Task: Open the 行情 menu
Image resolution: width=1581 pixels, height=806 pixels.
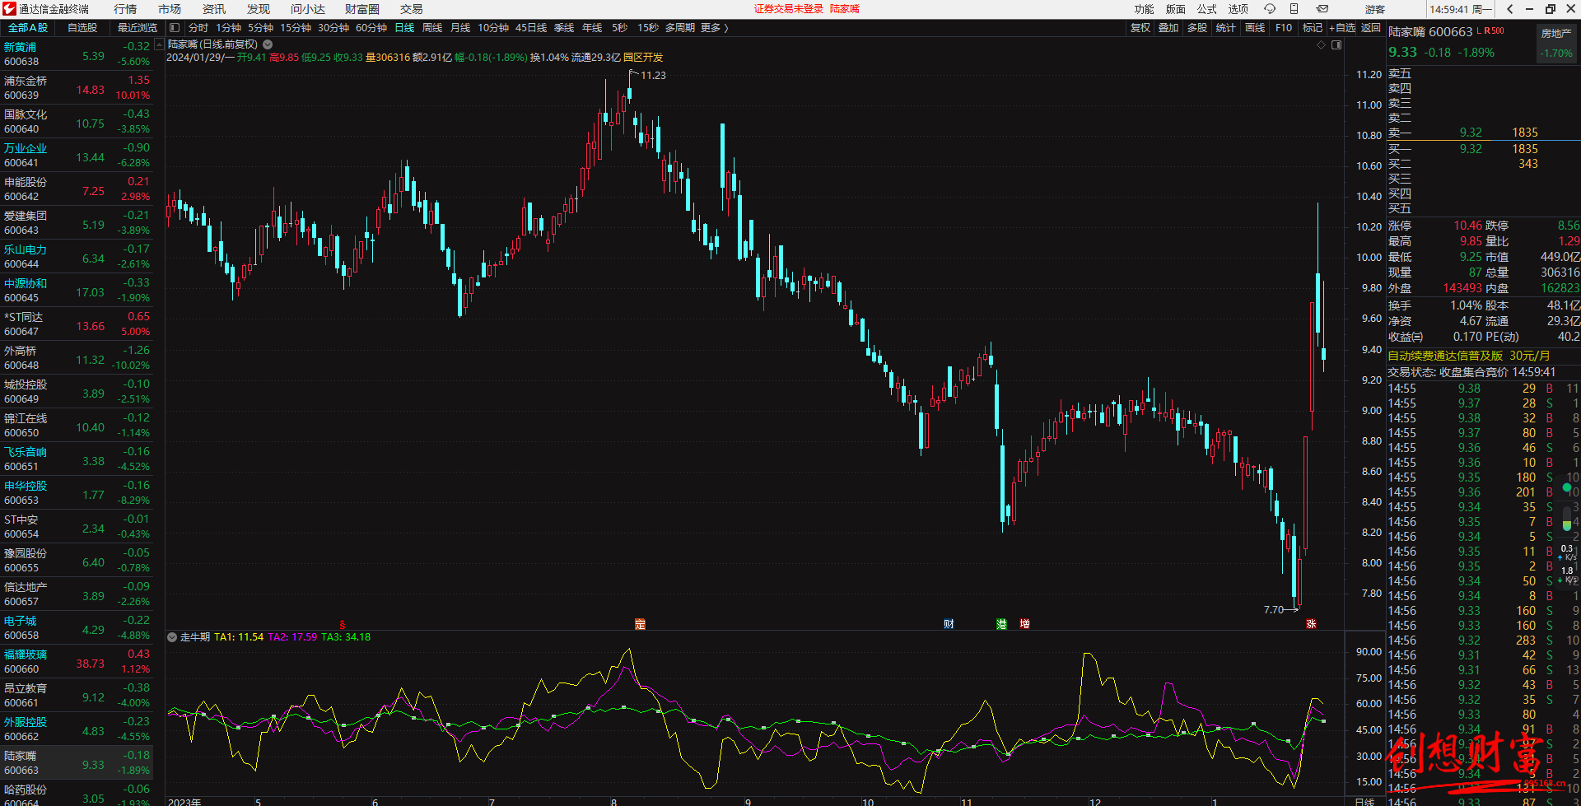Action: (x=125, y=9)
